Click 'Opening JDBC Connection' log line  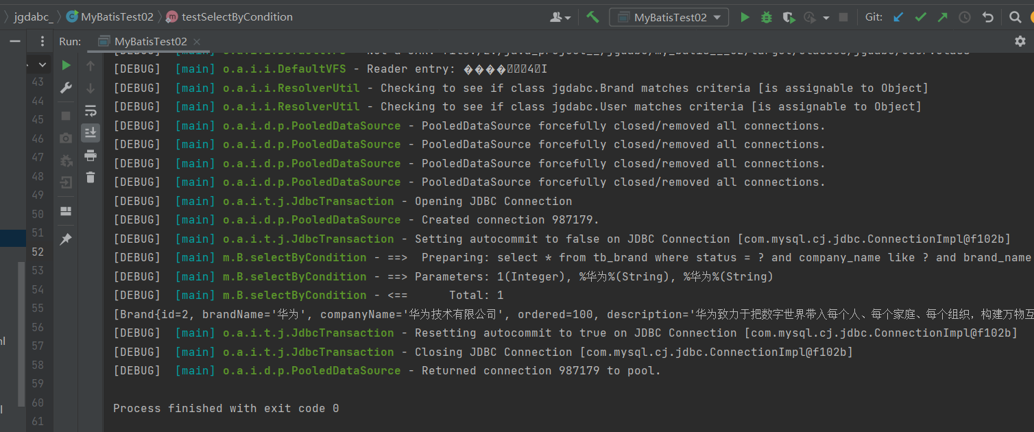tap(342, 201)
